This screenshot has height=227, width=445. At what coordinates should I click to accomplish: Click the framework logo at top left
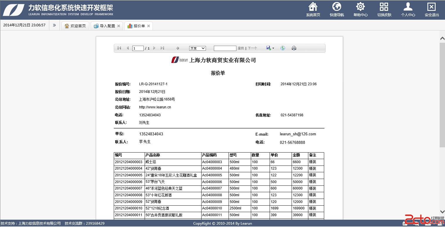pos(14,10)
